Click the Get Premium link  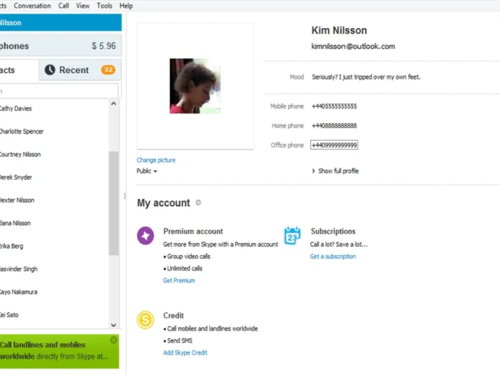(x=179, y=281)
